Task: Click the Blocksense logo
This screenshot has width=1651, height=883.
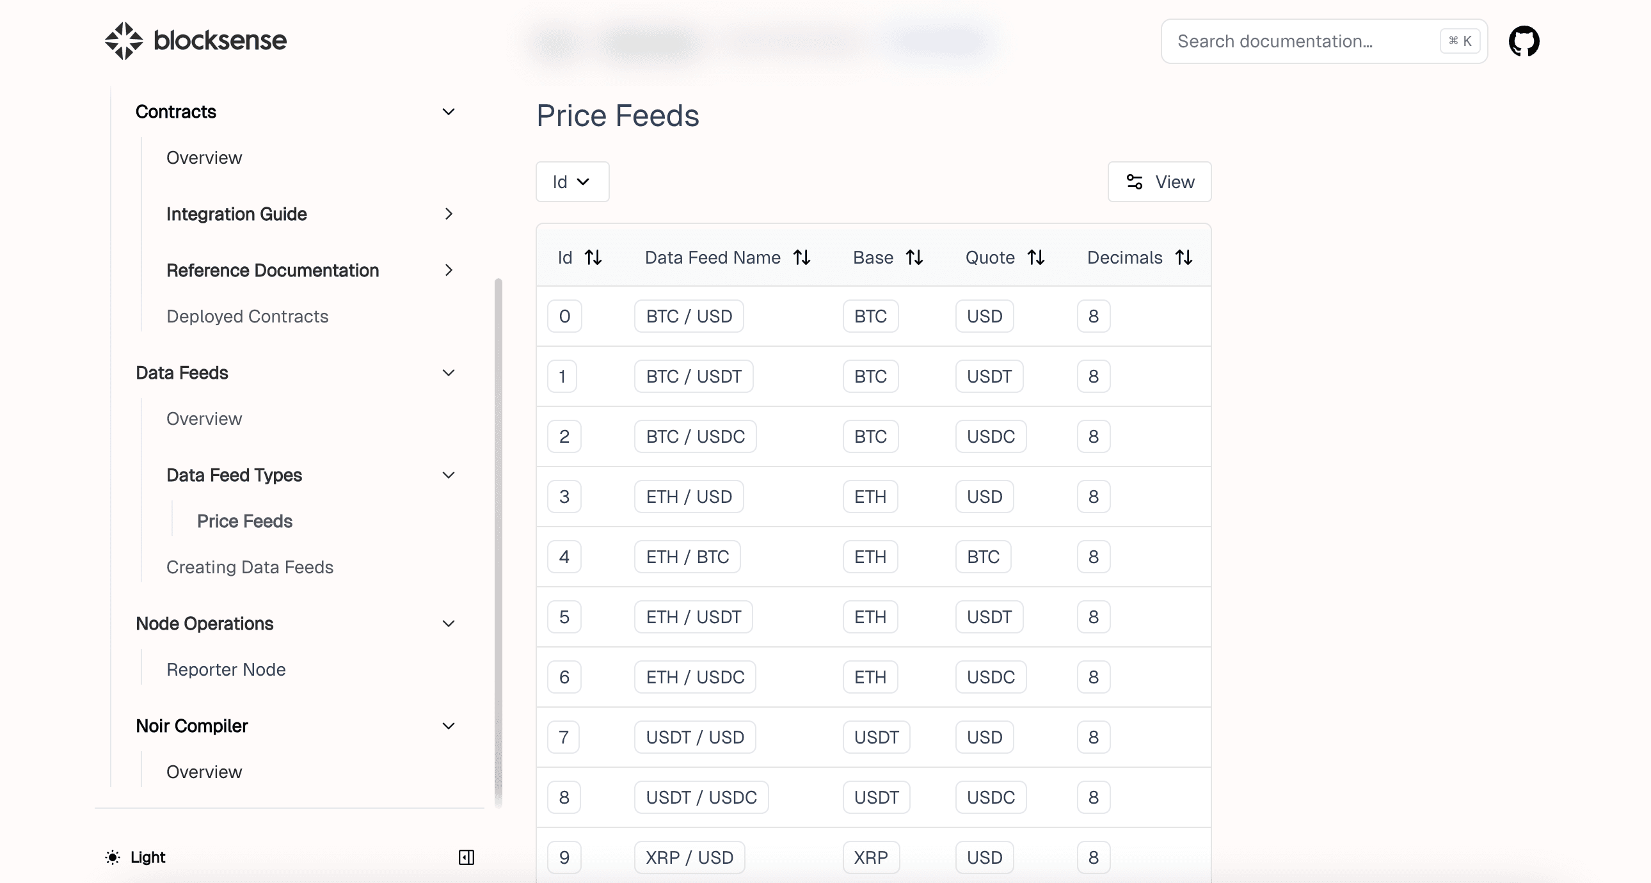Action: [x=195, y=40]
